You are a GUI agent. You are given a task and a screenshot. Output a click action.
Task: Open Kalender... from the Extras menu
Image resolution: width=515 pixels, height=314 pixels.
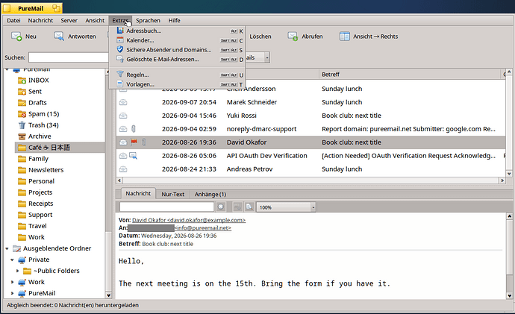coord(177,40)
